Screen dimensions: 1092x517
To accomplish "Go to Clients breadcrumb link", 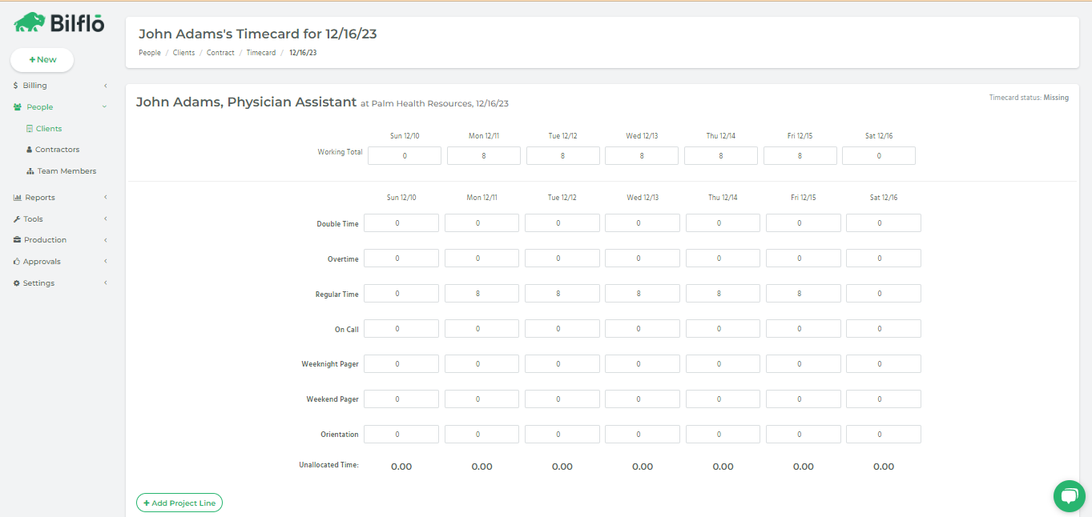I will [x=183, y=53].
